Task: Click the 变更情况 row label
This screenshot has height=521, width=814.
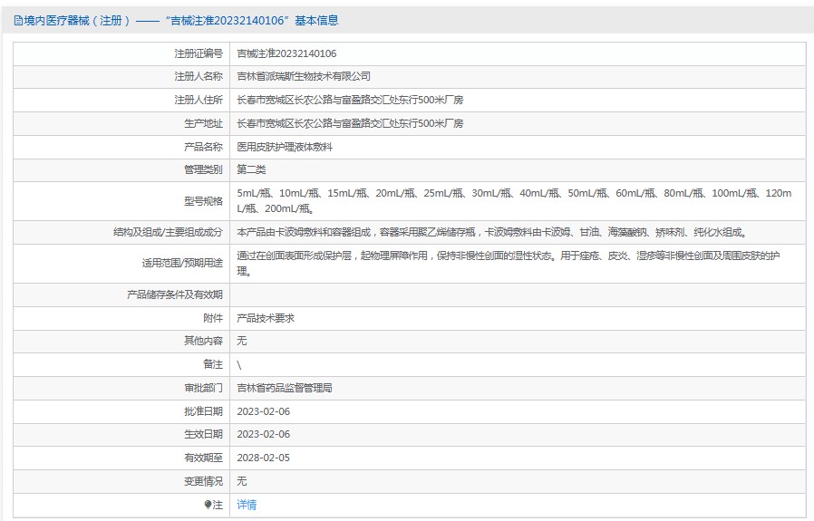Action: tap(202, 481)
